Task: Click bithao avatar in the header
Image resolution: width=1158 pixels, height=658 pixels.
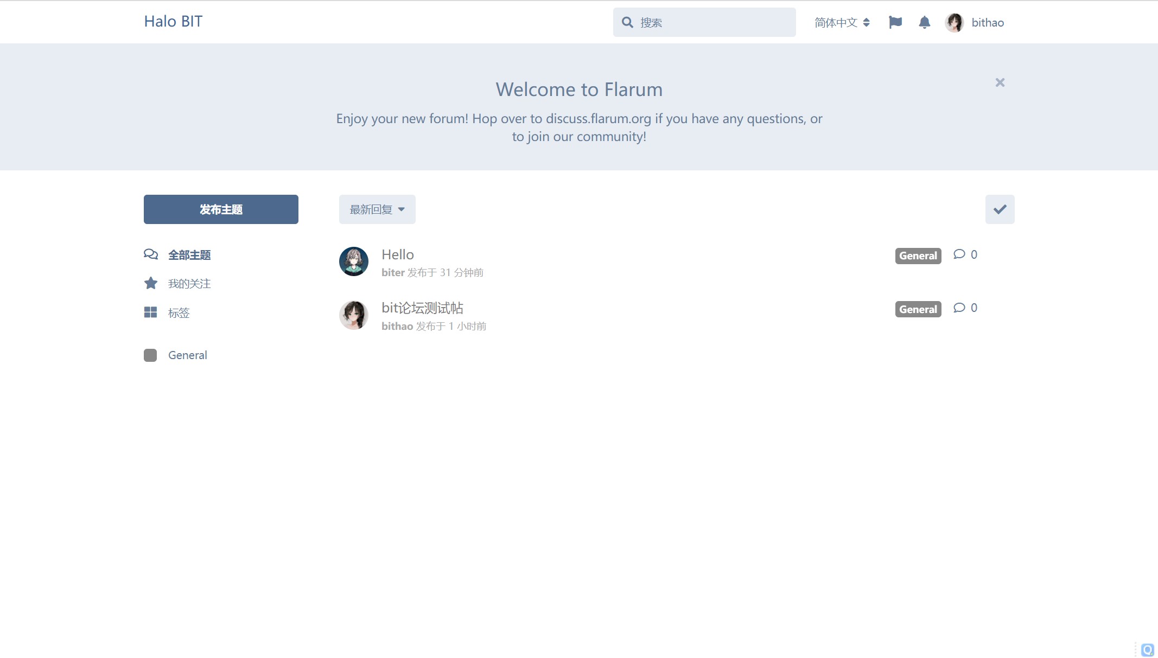Action: tap(955, 22)
